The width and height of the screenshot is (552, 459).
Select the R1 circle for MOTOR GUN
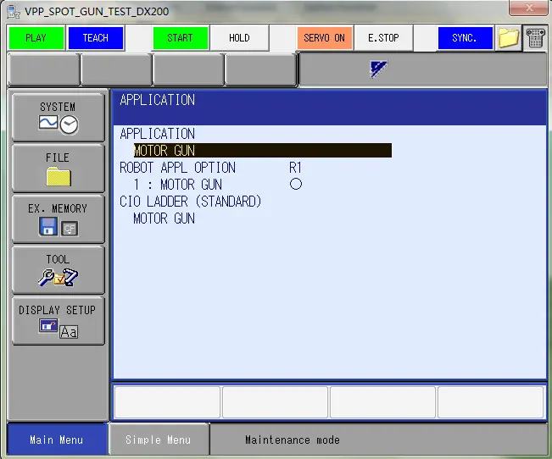click(295, 184)
